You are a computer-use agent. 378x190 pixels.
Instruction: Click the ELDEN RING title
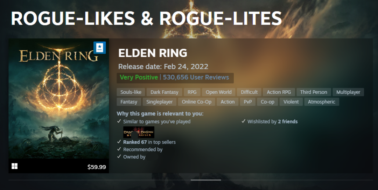point(153,53)
